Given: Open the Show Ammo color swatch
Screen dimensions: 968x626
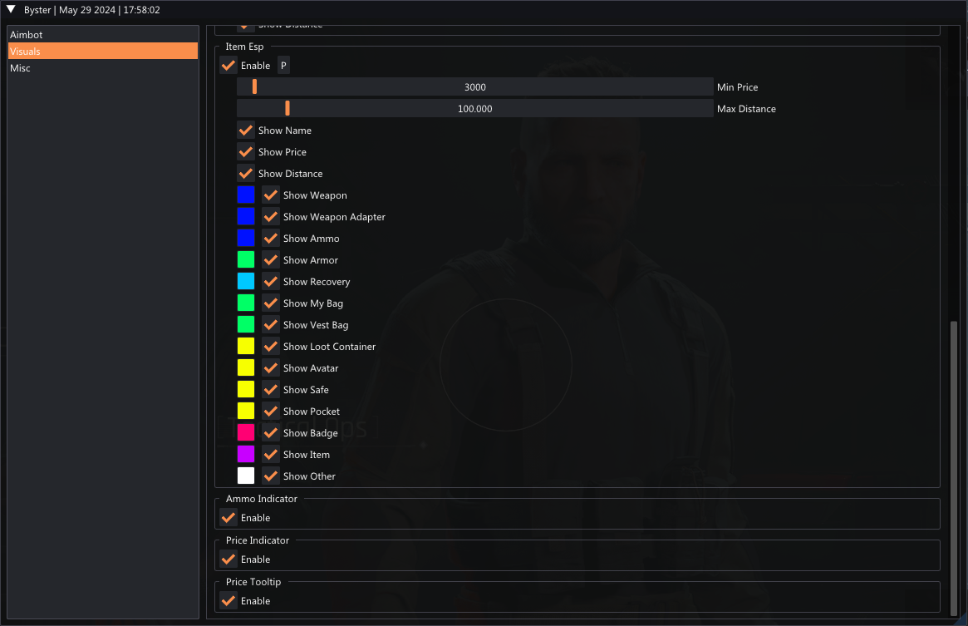Looking at the screenshot, I should [246, 239].
